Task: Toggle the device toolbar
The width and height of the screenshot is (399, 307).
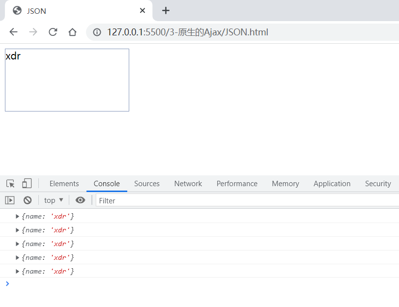Action: tap(27, 183)
